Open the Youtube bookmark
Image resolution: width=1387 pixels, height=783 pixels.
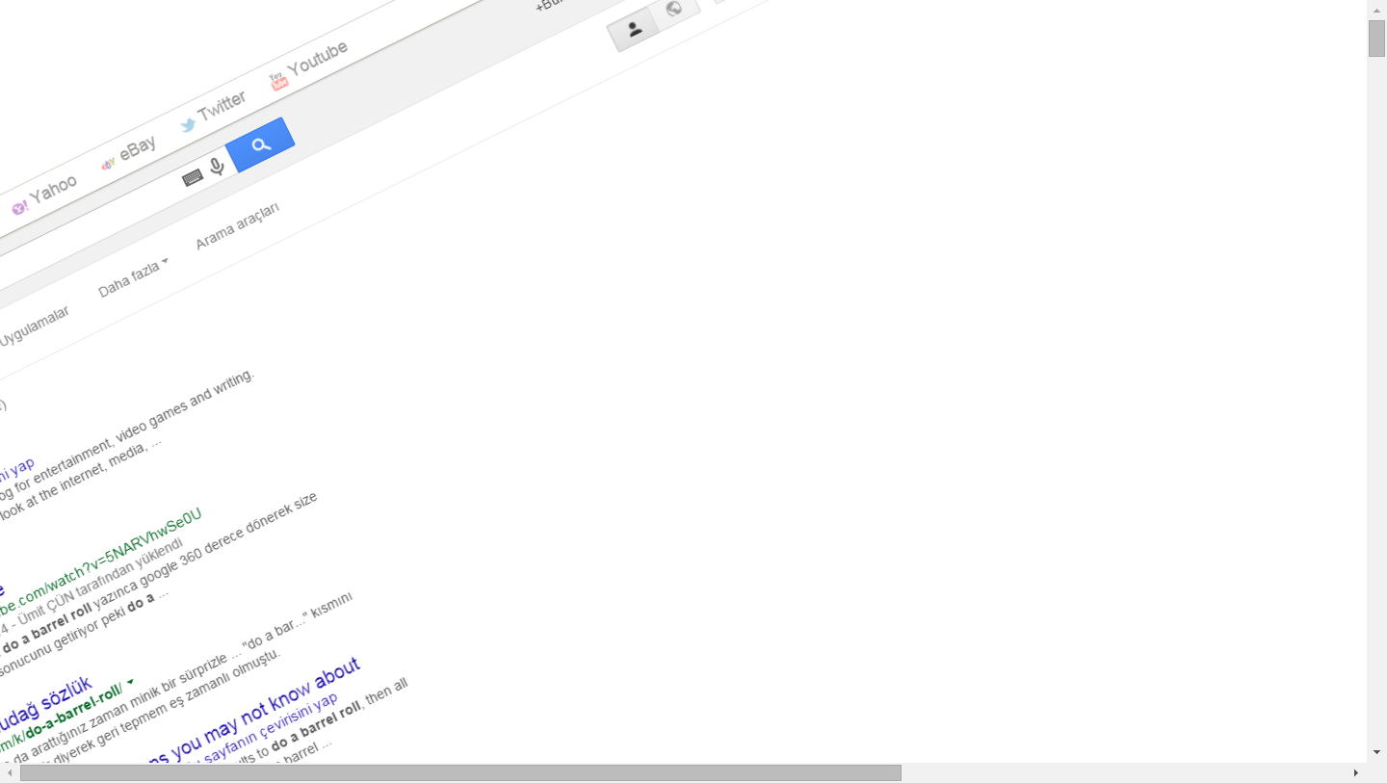click(308, 65)
